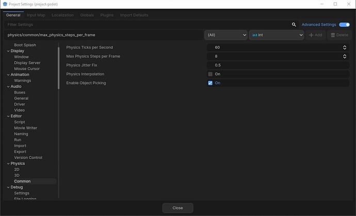The height and width of the screenshot is (216, 356).
Task: Click the Physics Interpolation label
Action: 85,74
